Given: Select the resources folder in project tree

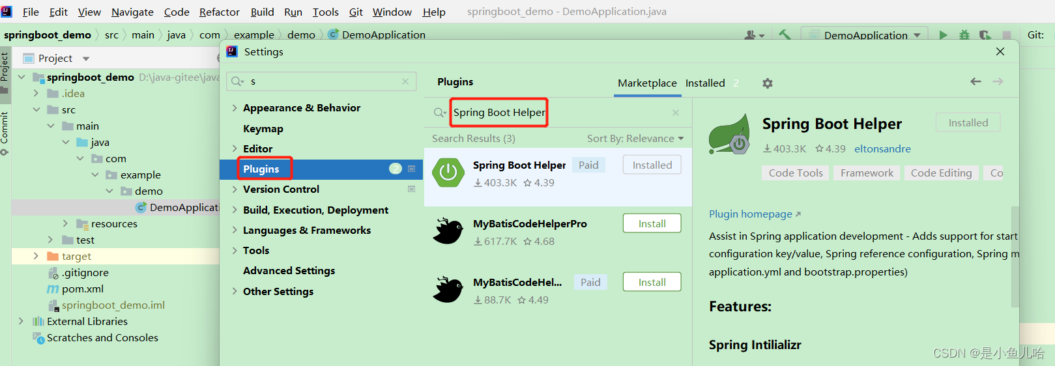Looking at the screenshot, I should coord(106,223).
